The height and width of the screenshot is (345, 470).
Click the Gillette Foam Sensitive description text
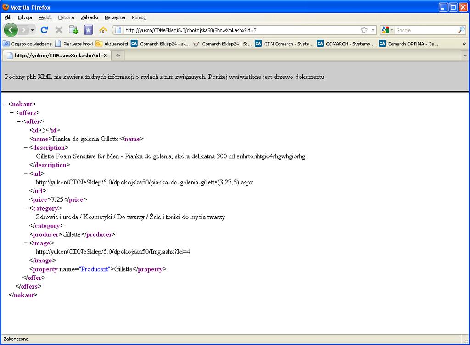[171, 156]
